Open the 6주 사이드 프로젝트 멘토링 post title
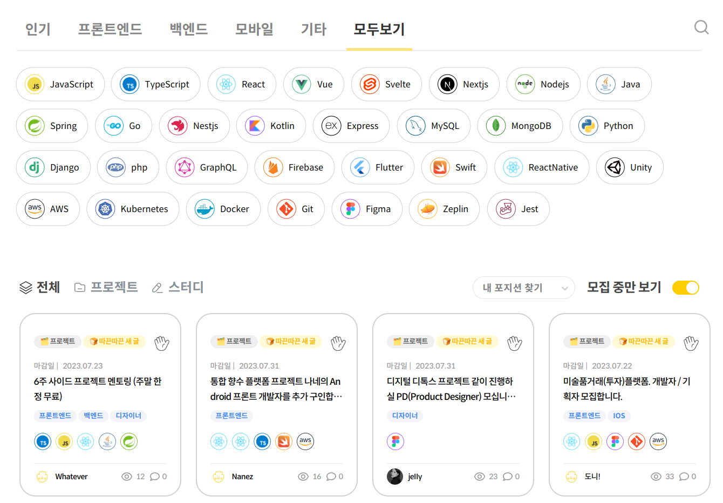 point(98,389)
